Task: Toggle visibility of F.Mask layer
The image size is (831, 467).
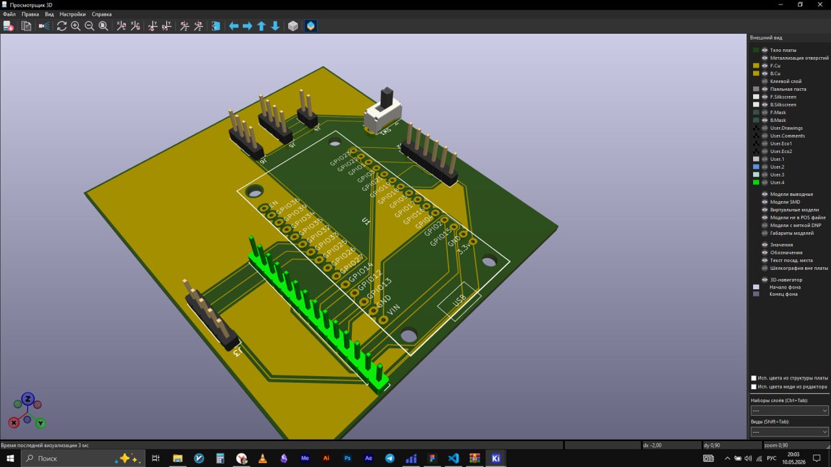Action: point(765,112)
